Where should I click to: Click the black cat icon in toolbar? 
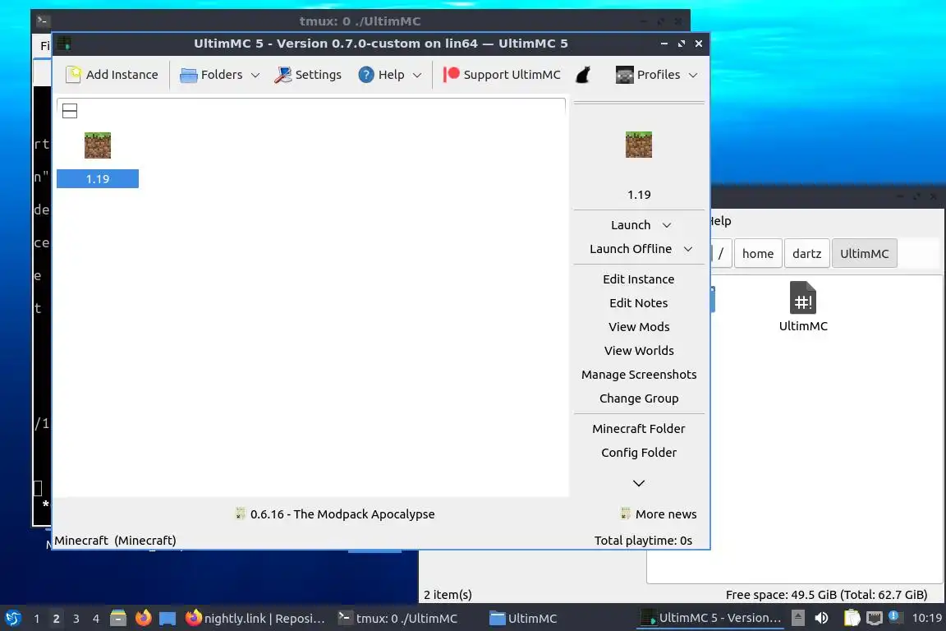pyautogui.click(x=583, y=75)
